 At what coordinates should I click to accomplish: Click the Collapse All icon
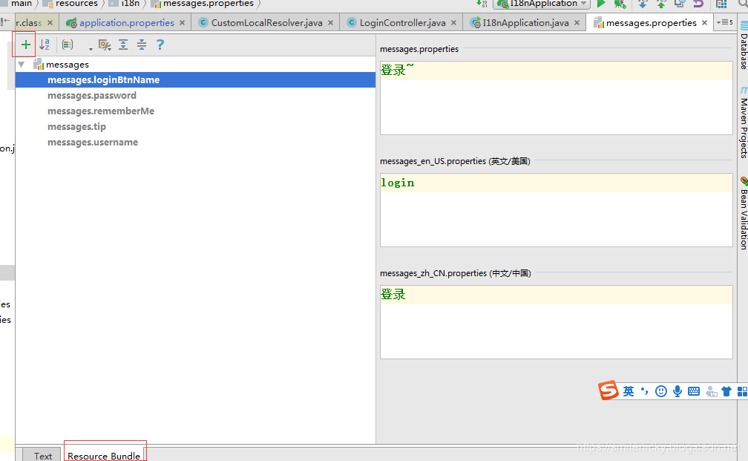click(142, 45)
